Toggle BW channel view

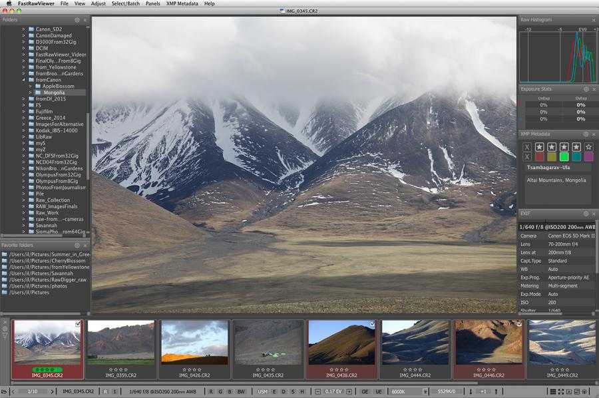pyautogui.click(x=241, y=391)
